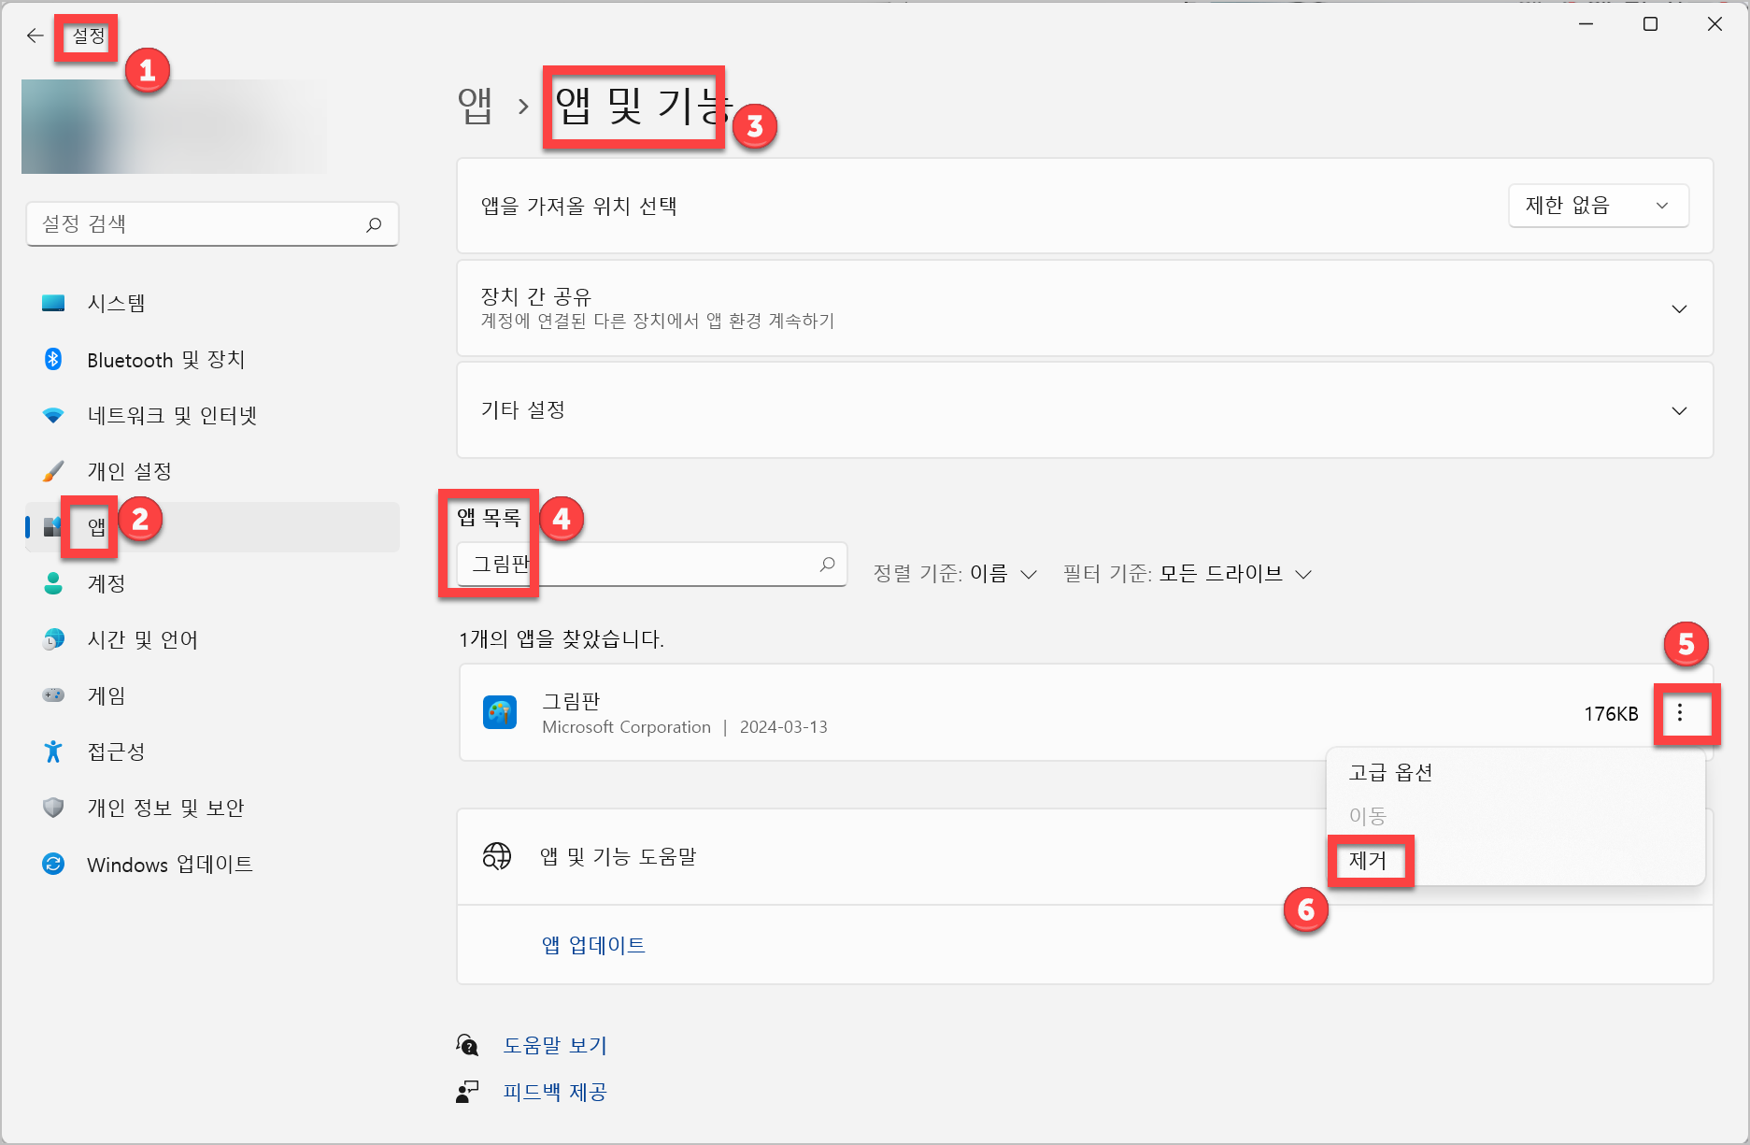The image size is (1750, 1145).
Task: Click the app list search field containing 그림판
Action: (x=651, y=565)
